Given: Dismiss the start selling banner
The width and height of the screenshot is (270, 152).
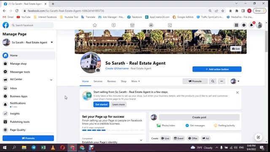Looking at the screenshot, I should pos(237,92).
